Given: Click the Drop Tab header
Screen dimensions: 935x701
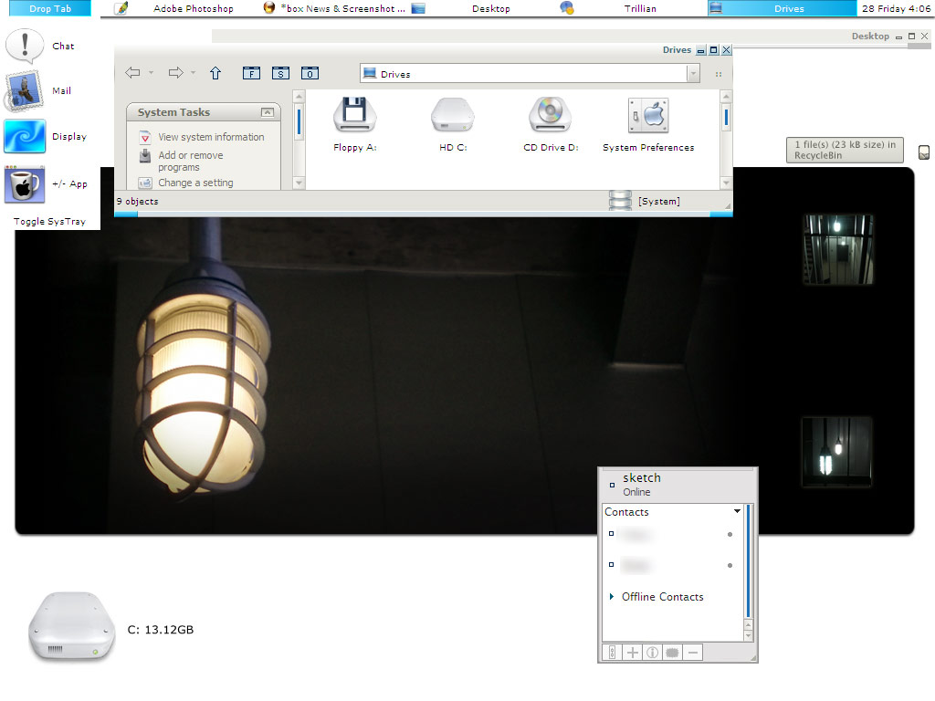Looking at the screenshot, I should [50, 8].
